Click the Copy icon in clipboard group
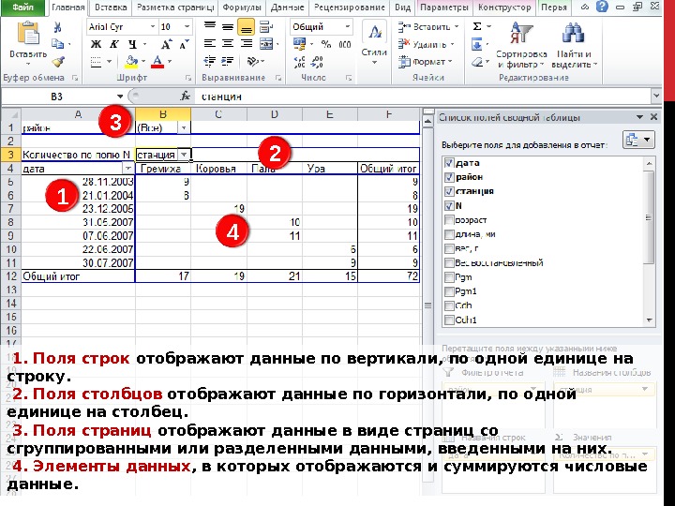 57,44
